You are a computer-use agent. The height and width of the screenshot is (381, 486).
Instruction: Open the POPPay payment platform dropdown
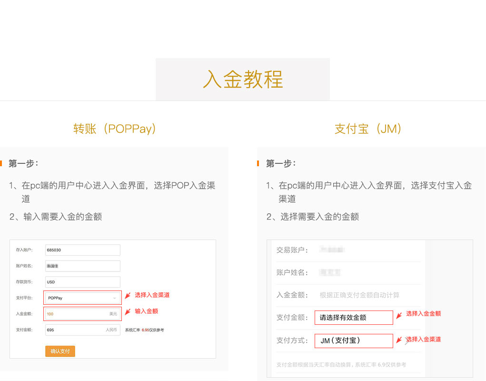pos(82,298)
